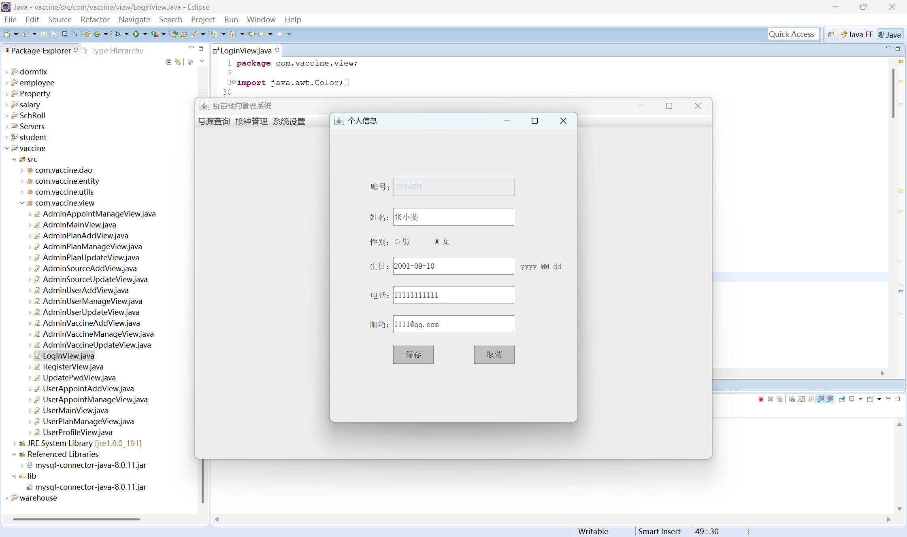Click the Open Perspective icon
Screen dimensions: 907x537
(x=831, y=34)
